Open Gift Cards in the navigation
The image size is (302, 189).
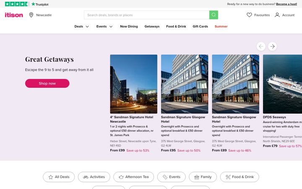pyautogui.click(x=200, y=26)
